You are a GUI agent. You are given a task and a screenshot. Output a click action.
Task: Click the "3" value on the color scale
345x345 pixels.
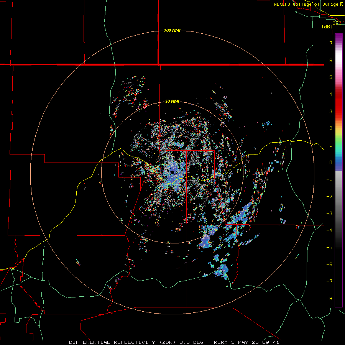tap(331, 111)
